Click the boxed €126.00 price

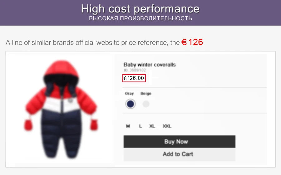coord(134,78)
